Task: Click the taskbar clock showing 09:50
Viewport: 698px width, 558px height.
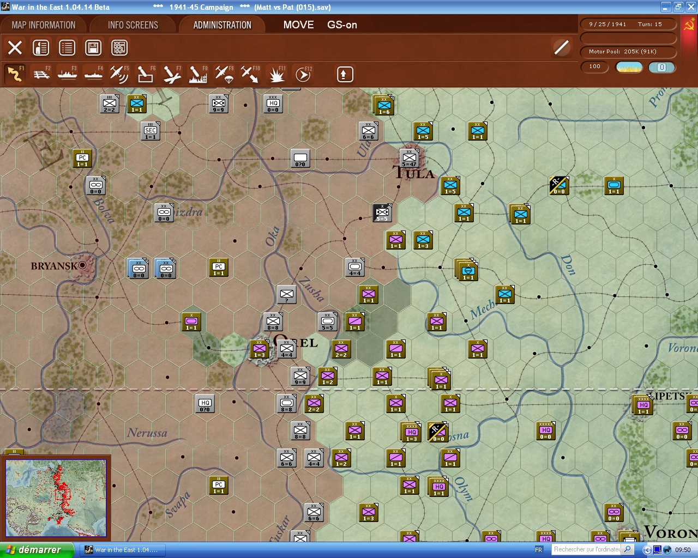Action: tap(682, 550)
